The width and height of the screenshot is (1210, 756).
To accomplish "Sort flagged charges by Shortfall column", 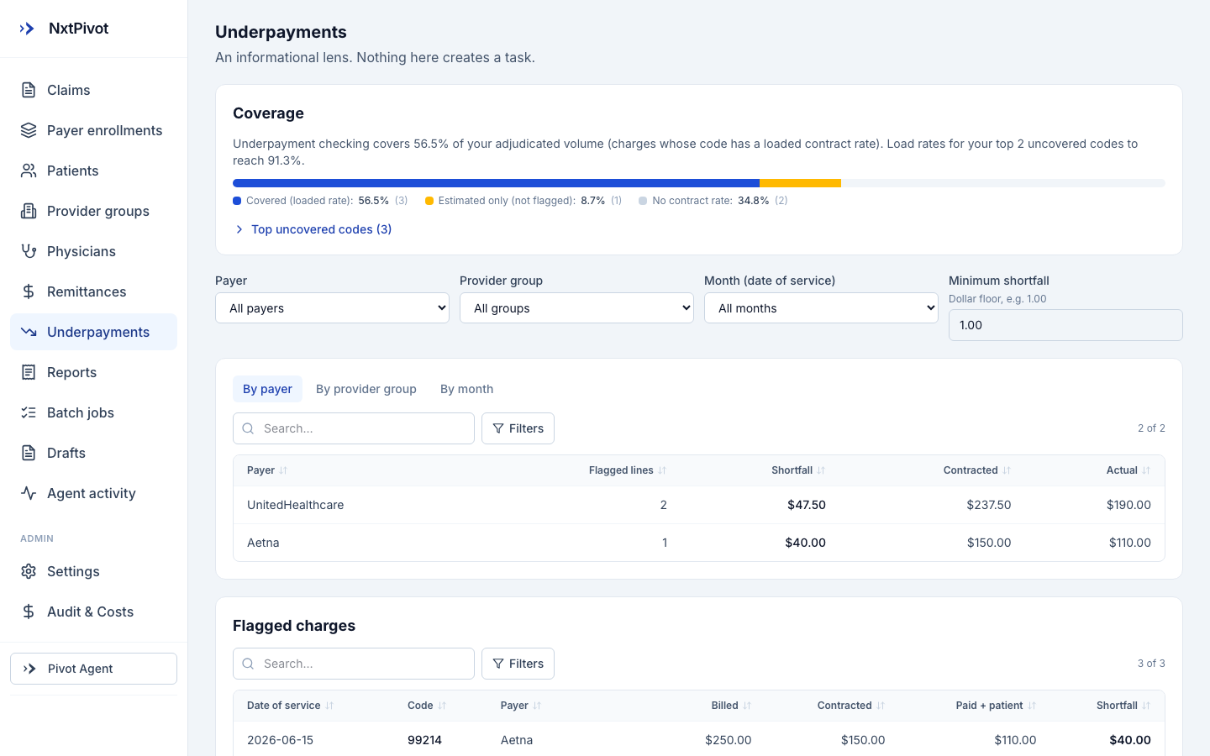I will [1123, 706].
